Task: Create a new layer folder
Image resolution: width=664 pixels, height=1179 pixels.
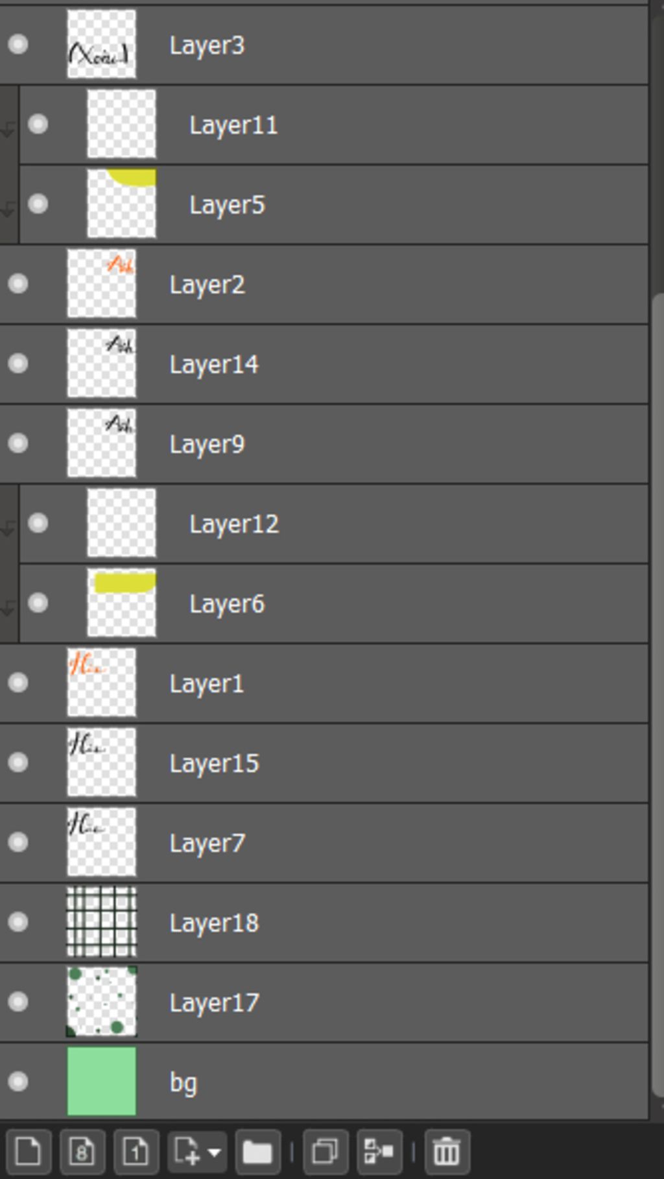Action: 257,1152
